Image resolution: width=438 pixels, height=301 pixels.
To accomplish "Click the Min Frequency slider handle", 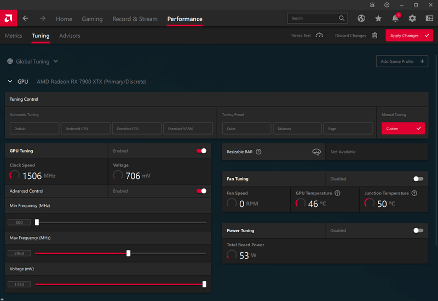I will point(37,222).
